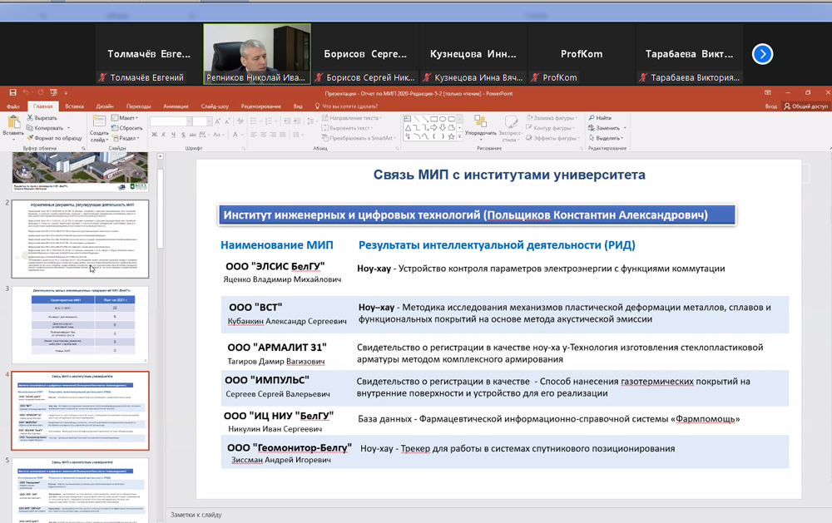Click the Save icon in quick access toolbar
The width and height of the screenshot is (832, 523).
(12, 93)
